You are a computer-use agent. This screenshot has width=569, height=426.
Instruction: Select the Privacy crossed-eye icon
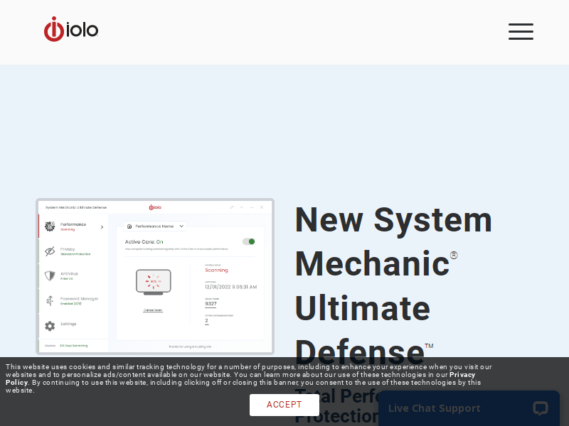[x=50, y=251]
